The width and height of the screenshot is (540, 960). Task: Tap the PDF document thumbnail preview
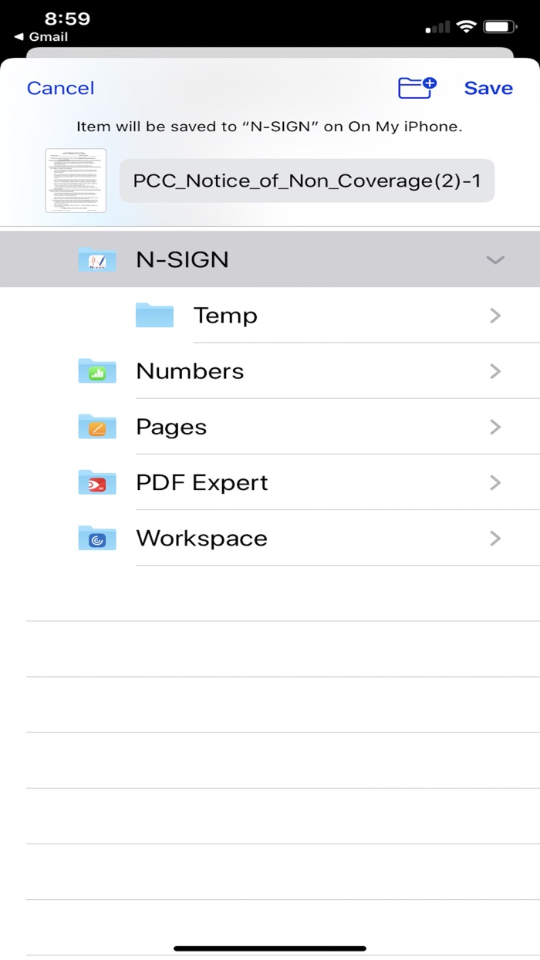(x=76, y=181)
